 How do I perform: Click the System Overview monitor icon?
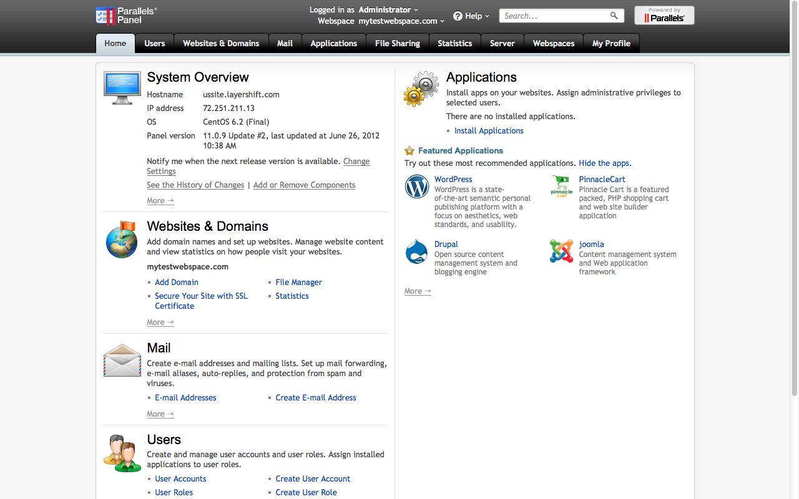122,88
